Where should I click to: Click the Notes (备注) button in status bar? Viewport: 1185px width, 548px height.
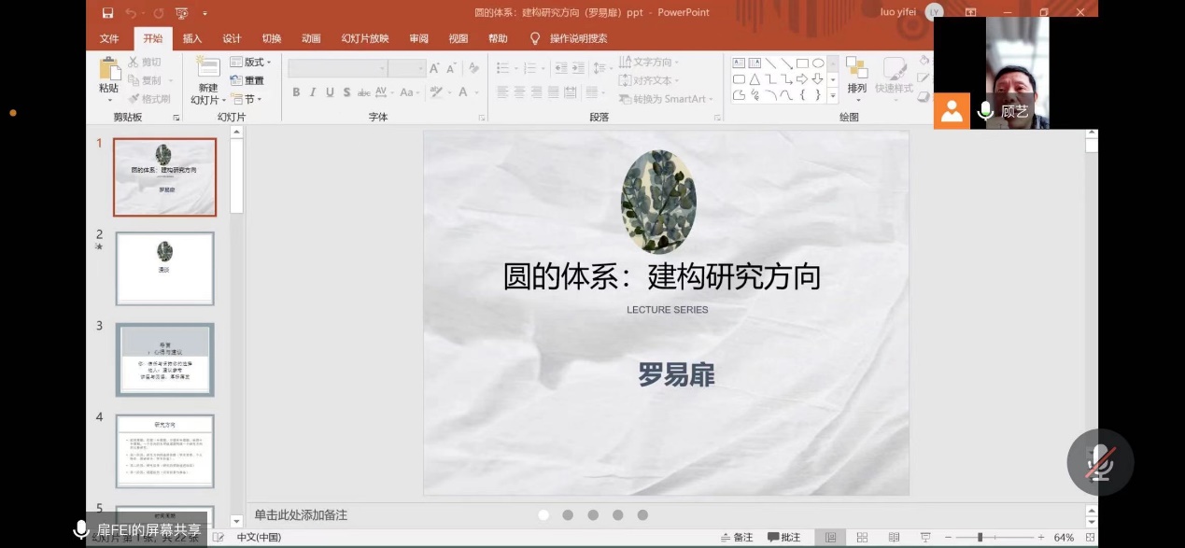[x=737, y=538]
